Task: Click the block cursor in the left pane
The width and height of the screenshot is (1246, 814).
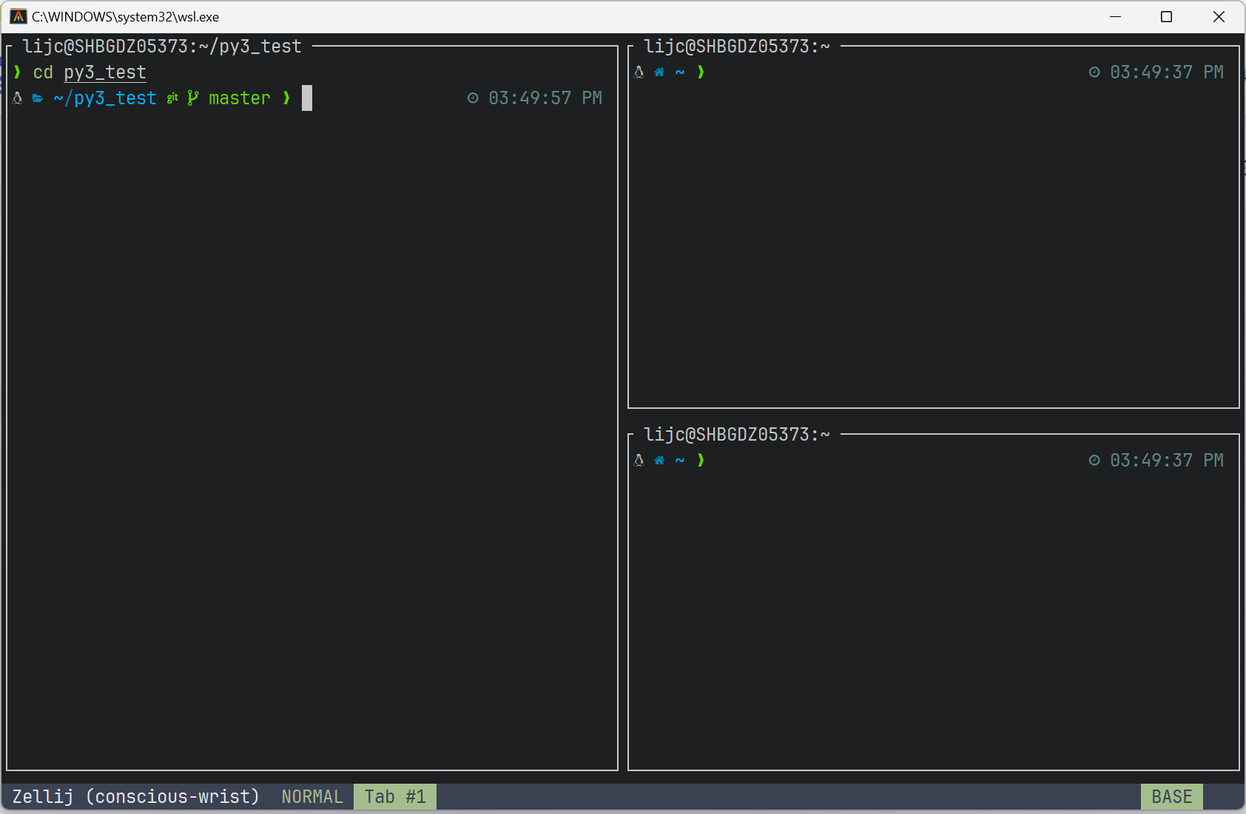Action: 307,98
